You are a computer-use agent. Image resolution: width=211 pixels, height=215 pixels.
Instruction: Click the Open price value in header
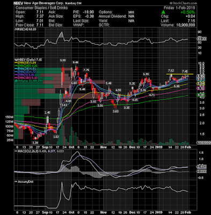[40, 12]
